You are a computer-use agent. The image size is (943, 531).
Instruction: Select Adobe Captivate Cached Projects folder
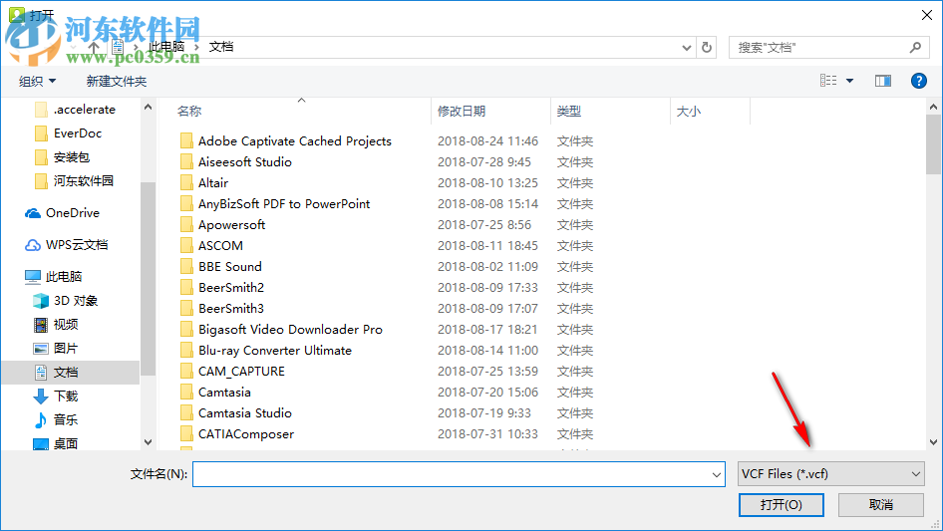(295, 141)
